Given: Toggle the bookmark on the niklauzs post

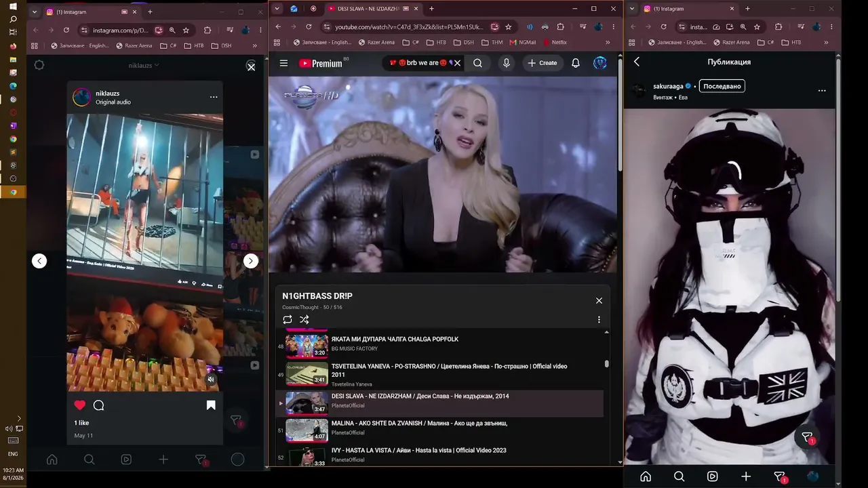Looking at the screenshot, I should (211, 405).
